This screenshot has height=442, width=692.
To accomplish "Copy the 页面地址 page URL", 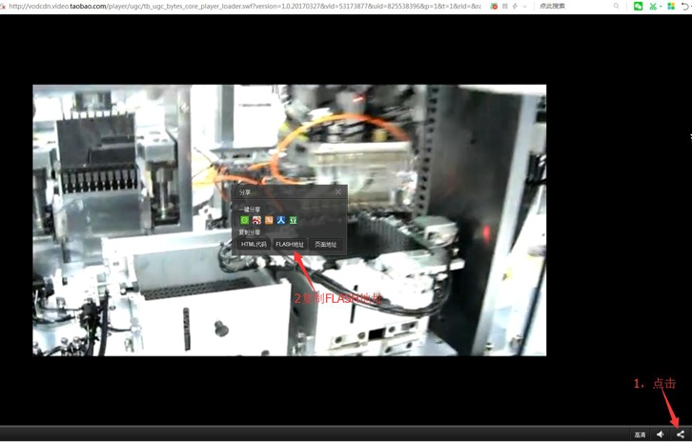I will point(326,245).
